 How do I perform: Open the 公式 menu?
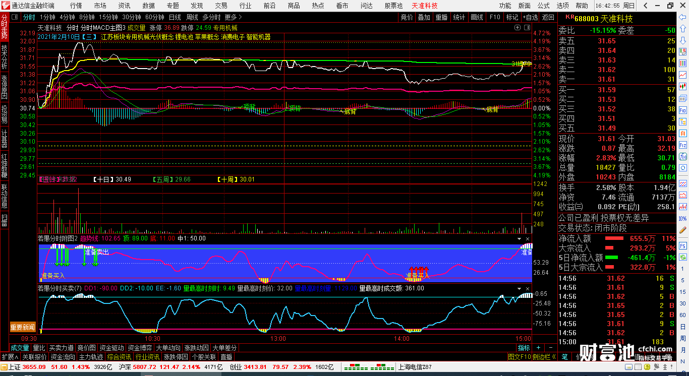(543, 6)
